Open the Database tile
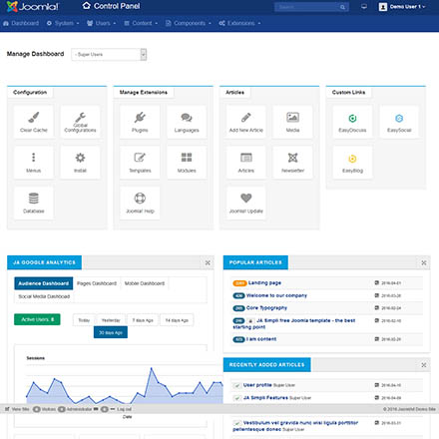Image resolution: width=439 pixels, height=439 pixels. coord(34,203)
